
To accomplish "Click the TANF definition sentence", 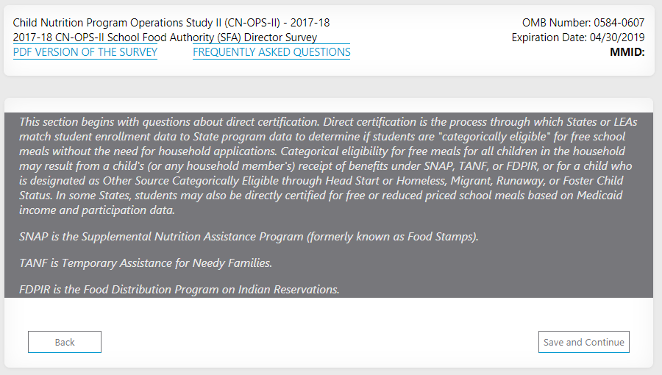I will pyautogui.click(x=146, y=263).
